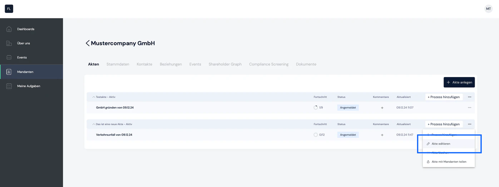Viewport: 499px width, 187px height.
Task: Click the 0/12 progress circle
Action: point(316,135)
